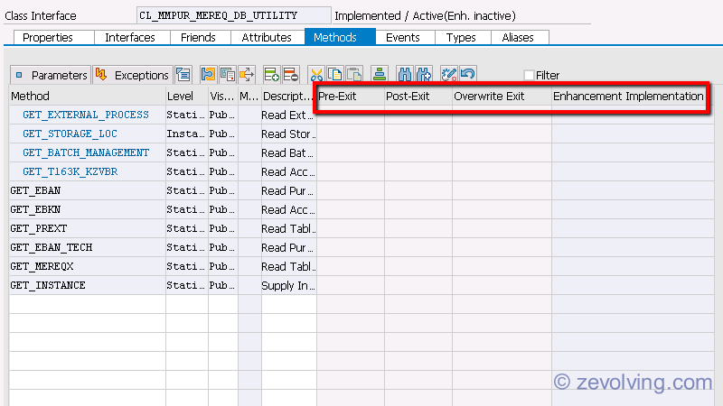723x406 pixels.
Task: Switch to the Properties tab
Action: click(48, 37)
